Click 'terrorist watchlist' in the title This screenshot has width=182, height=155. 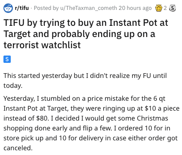(42, 45)
